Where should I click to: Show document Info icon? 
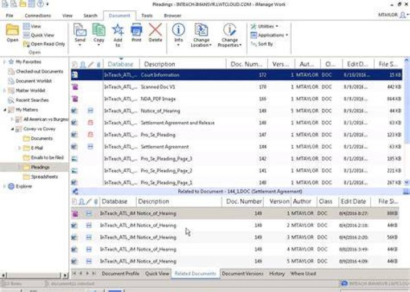click(x=178, y=30)
